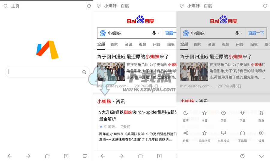
Task: Go back using left screen's back arrow
Action: click(x=10, y=156)
